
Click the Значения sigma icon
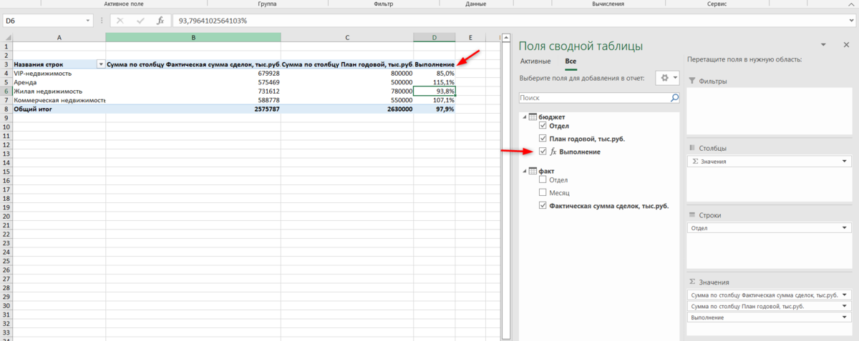tap(692, 282)
